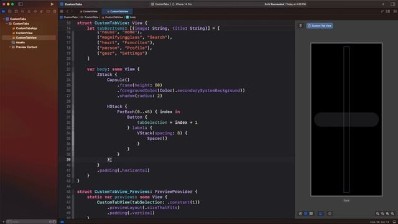The width and height of the screenshot is (398, 224).
Task: Adjust editor options lines icon
Action: [x=388, y=11]
